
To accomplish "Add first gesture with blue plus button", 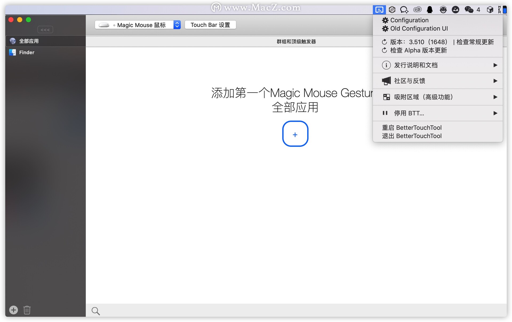I will 295,134.
